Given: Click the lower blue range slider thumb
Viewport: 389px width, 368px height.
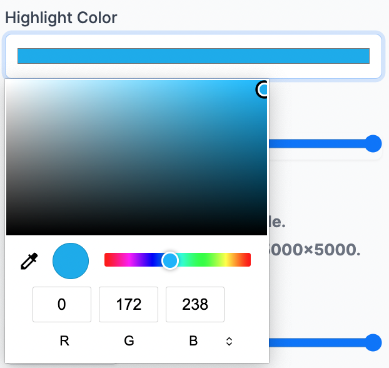Looking at the screenshot, I should tap(373, 343).
